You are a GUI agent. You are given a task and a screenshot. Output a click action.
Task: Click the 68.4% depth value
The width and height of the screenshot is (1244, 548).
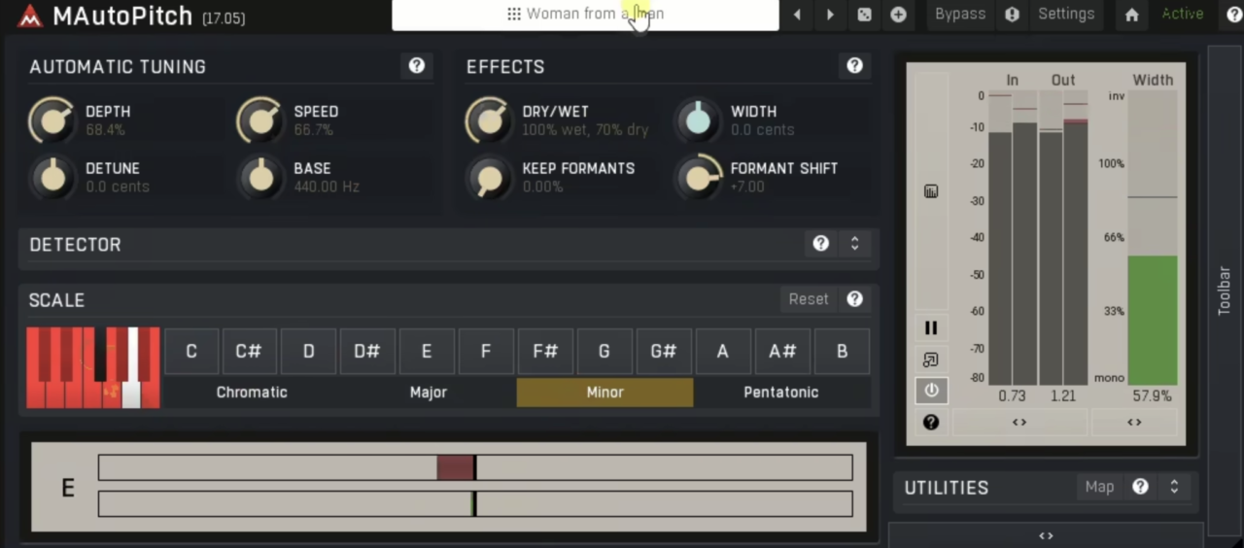tap(105, 130)
